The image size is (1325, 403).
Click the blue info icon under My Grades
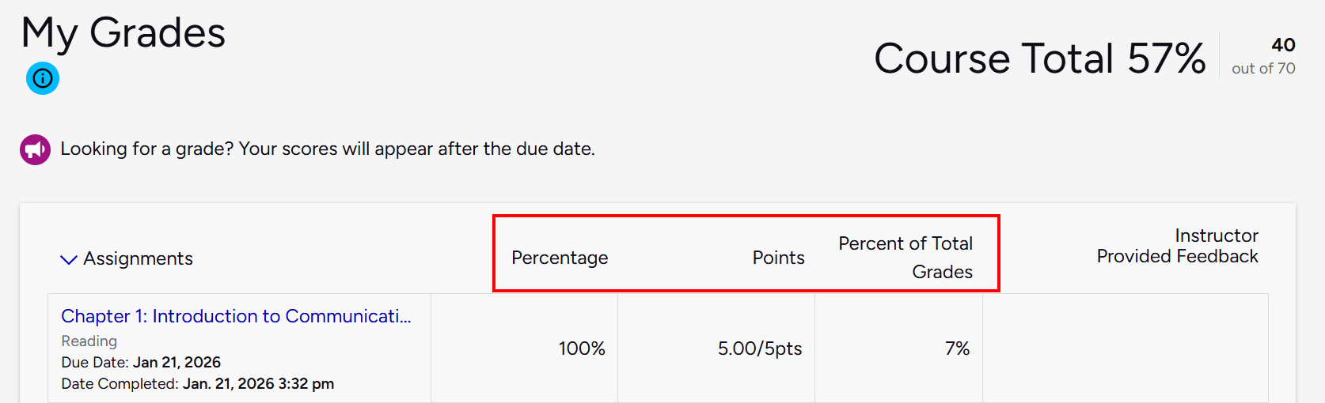[x=43, y=78]
